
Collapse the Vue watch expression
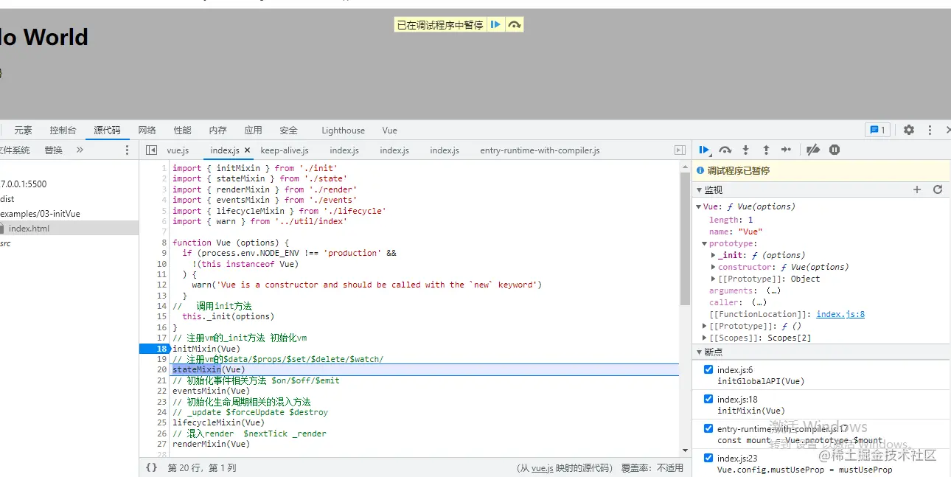point(699,207)
